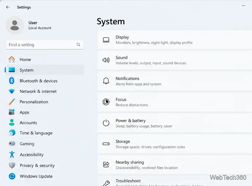Open the Home page label
The width and height of the screenshot is (252, 186).
25,60
